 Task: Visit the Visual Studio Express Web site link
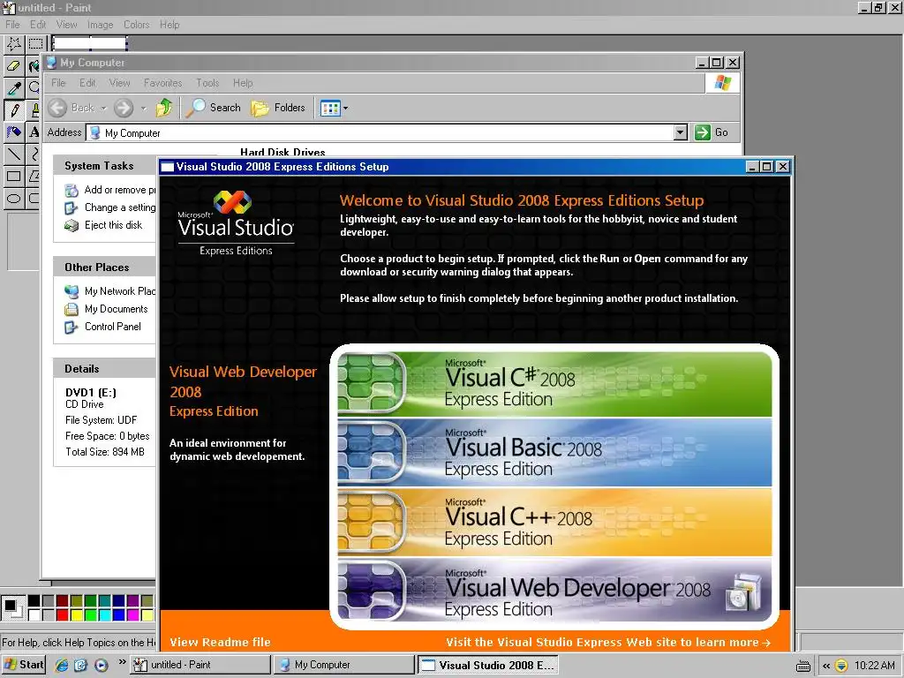point(608,643)
